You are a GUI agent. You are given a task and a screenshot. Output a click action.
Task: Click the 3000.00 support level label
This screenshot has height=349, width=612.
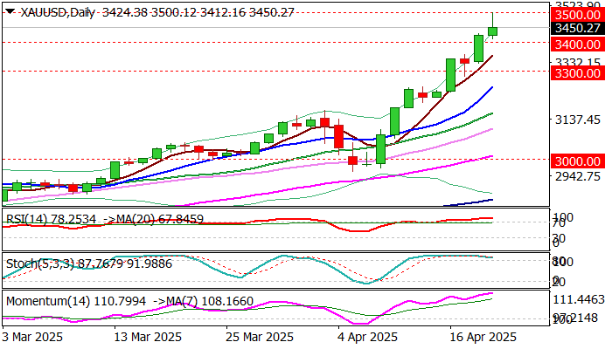(x=577, y=161)
